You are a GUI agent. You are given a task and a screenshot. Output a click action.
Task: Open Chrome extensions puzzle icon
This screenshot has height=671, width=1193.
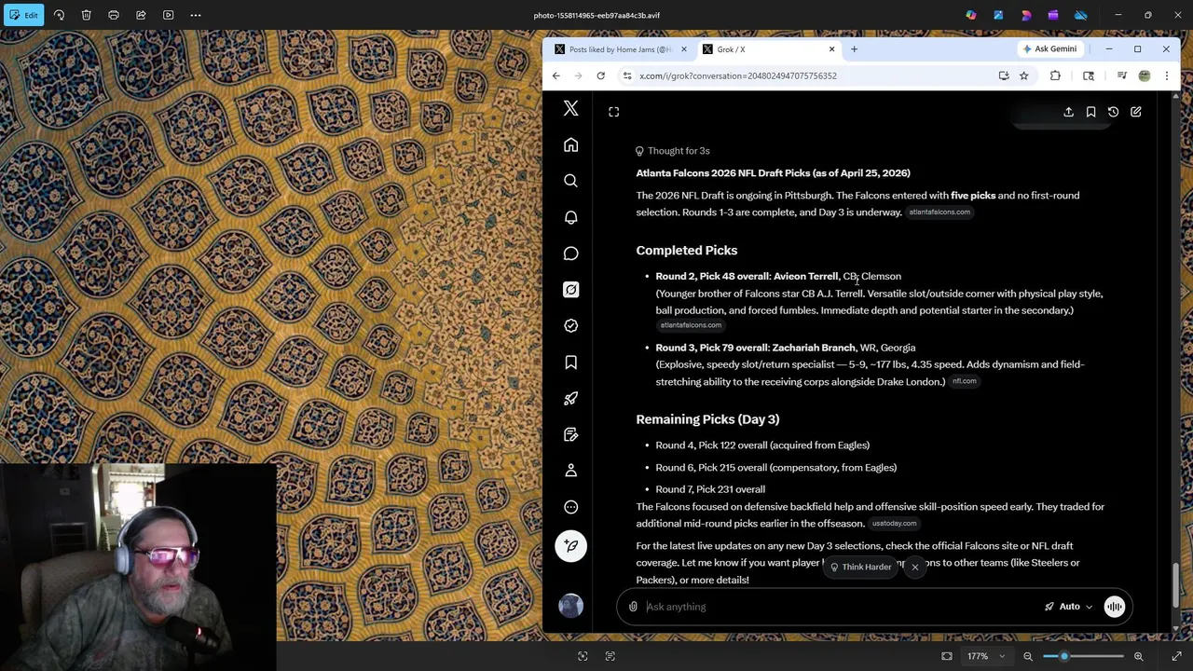[x=1055, y=75]
